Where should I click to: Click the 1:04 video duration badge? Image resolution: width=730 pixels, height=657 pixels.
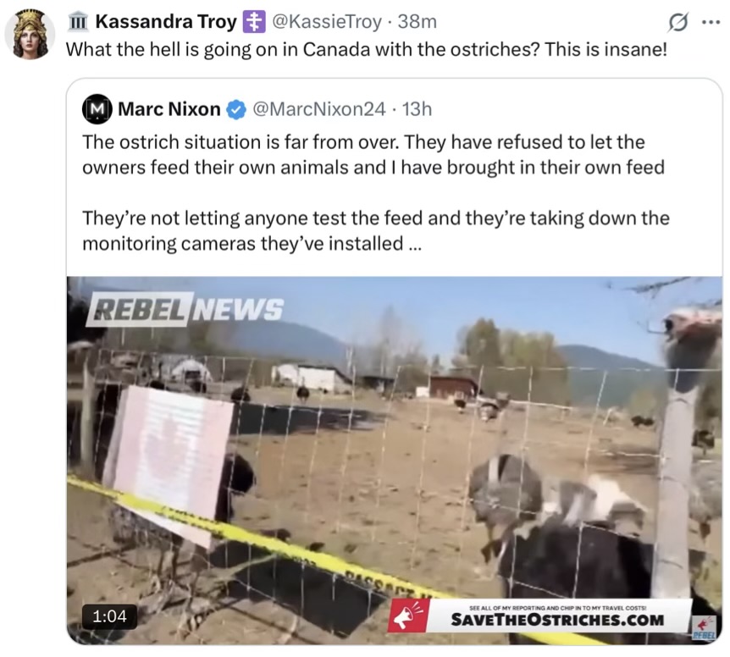(110, 616)
